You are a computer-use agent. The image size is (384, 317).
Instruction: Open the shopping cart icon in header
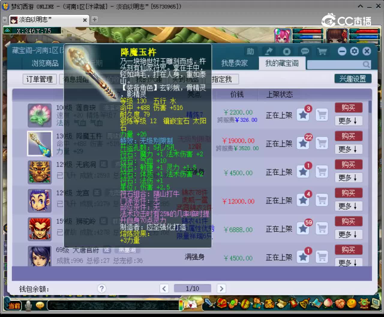pyautogui.click(x=322, y=52)
